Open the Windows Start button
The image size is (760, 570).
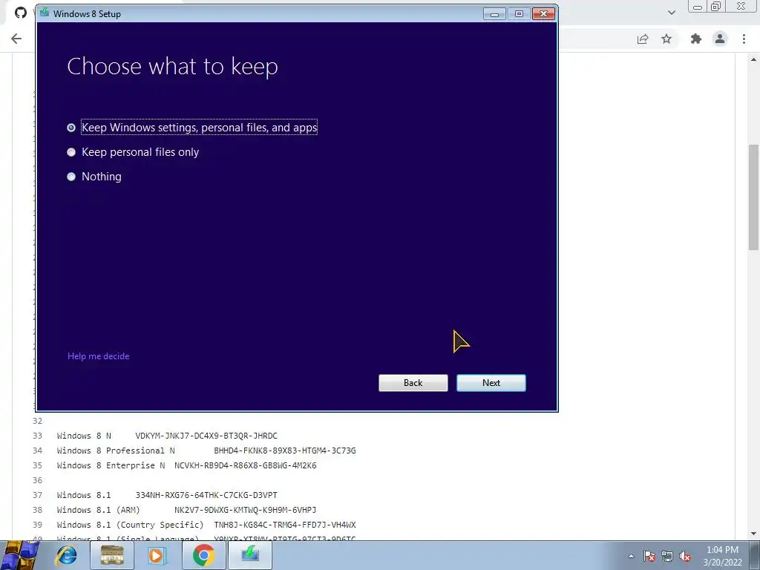pos(19,555)
